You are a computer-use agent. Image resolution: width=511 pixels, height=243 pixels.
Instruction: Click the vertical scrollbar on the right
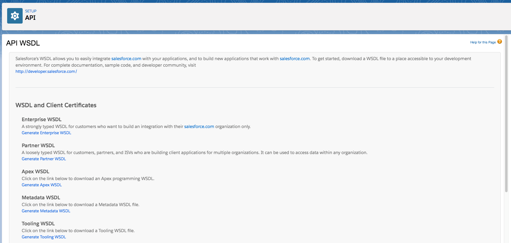click(x=506, y=115)
